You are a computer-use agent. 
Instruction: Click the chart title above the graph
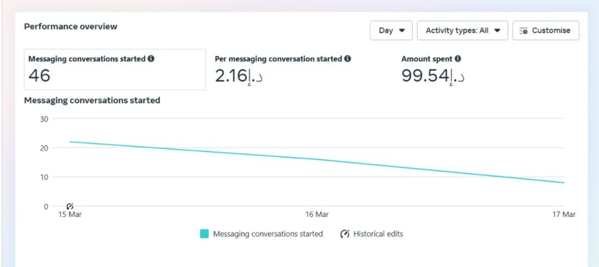(92, 101)
